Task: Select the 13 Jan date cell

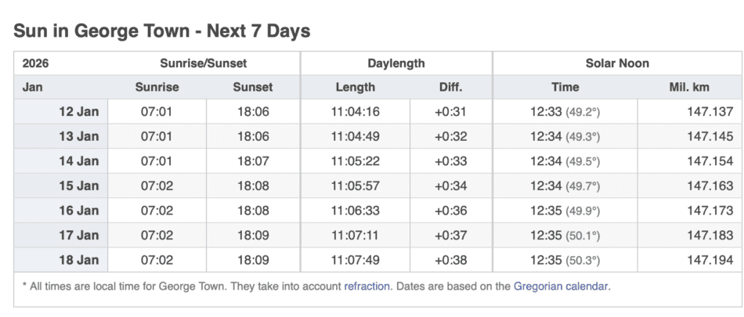Action: click(x=78, y=137)
